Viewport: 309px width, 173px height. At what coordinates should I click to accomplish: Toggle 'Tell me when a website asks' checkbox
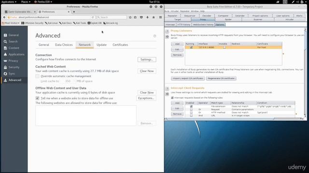pyautogui.click(x=38, y=98)
